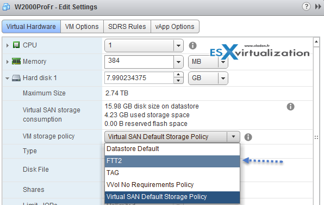Click info icon next to VM storage policy
Viewport: 324px width, 205px height.
click(x=248, y=137)
